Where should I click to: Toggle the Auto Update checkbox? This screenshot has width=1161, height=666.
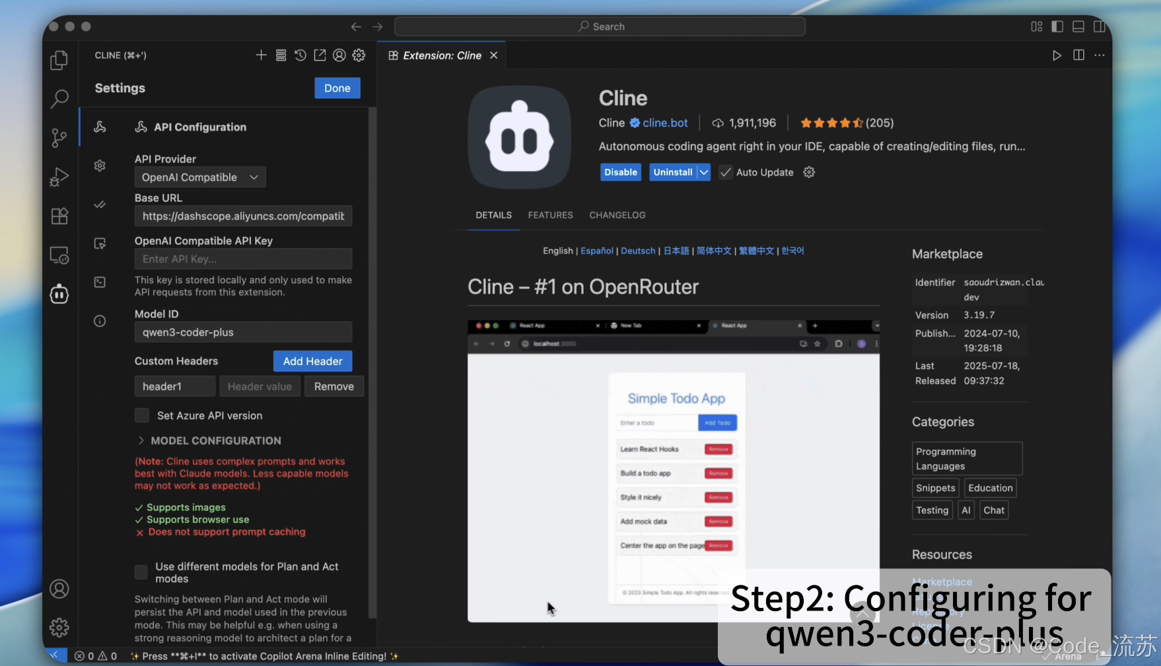click(726, 172)
